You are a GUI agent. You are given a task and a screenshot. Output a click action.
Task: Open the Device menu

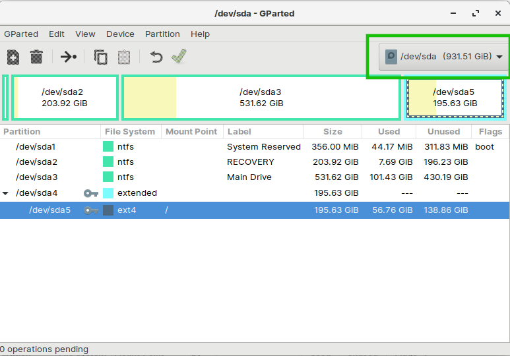(120, 34)
